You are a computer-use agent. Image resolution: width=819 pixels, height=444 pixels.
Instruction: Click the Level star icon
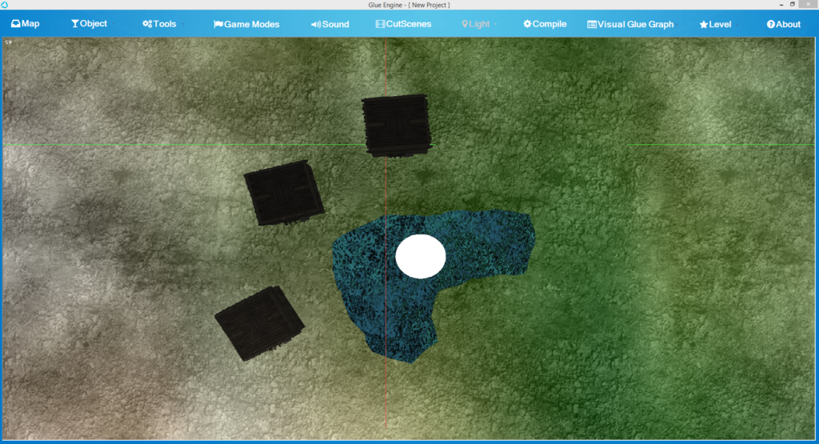[x=703, y=24]
